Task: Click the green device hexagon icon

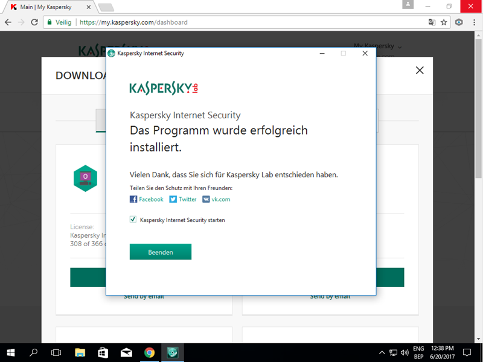Action: (x=85, y=177)
